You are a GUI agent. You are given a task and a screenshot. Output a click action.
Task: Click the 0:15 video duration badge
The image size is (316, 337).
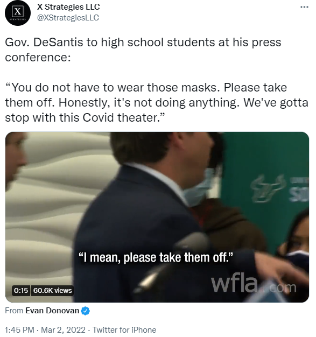click(x=21, y=291)
